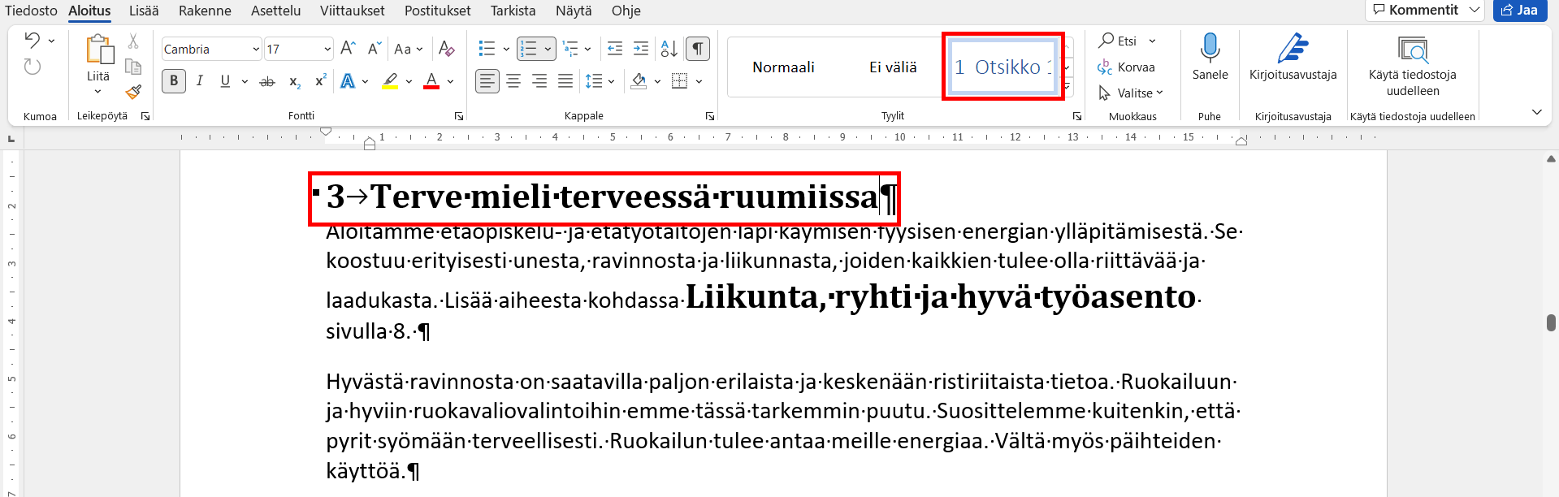
Task: Activate the Format Painter brush icon
Action: pyautogui.click(x=133, y=92)
